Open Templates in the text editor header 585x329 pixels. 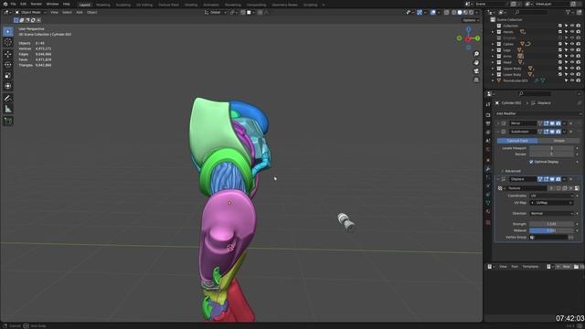coord(530,267)
